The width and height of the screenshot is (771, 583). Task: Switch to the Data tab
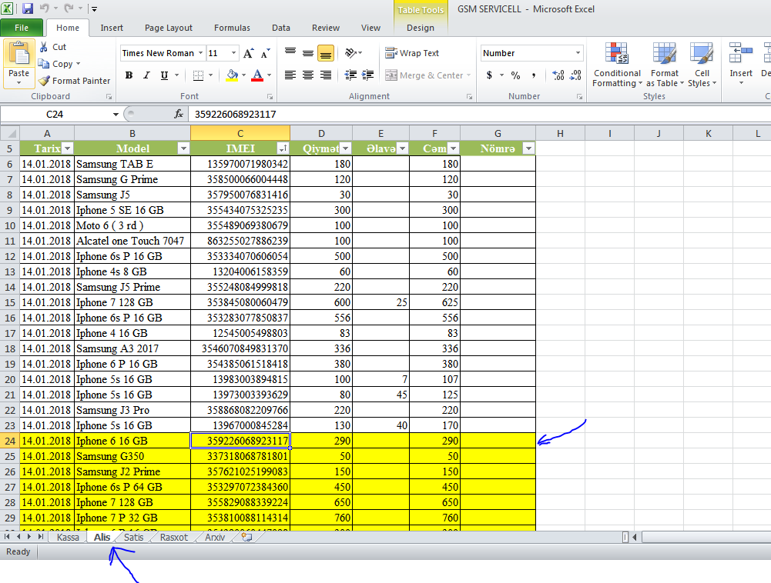click(x=281, y=28)
